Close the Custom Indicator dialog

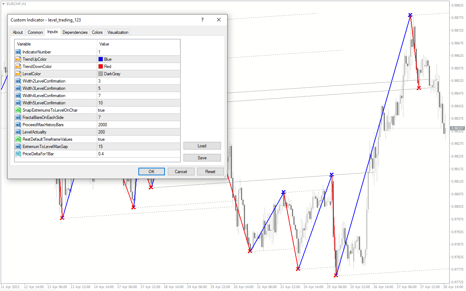(219, 20)
